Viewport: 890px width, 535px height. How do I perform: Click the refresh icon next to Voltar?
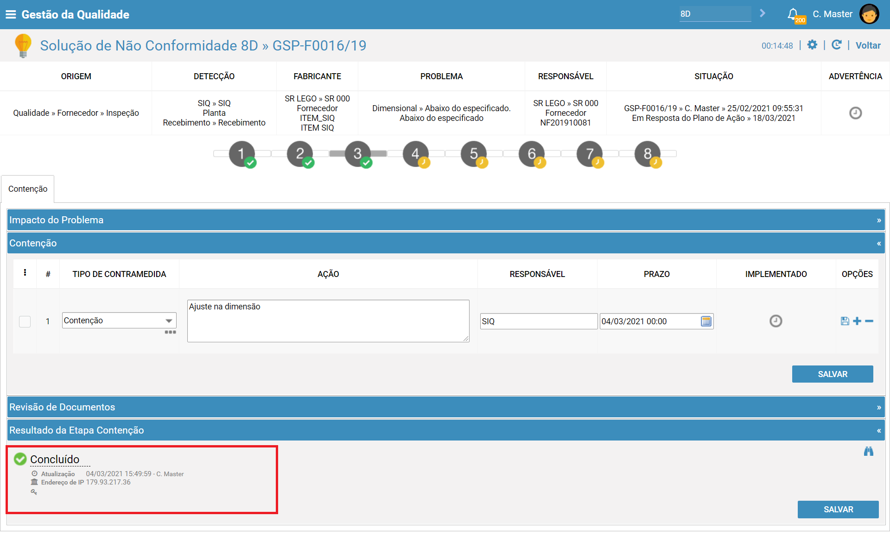(836, 45)
